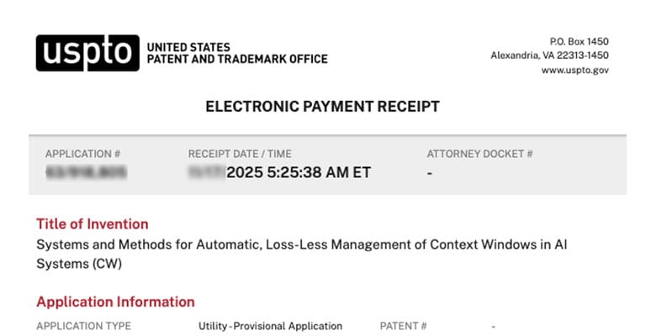
Task: Select the Utility-Provisional Application value
Action: (270, 326)
